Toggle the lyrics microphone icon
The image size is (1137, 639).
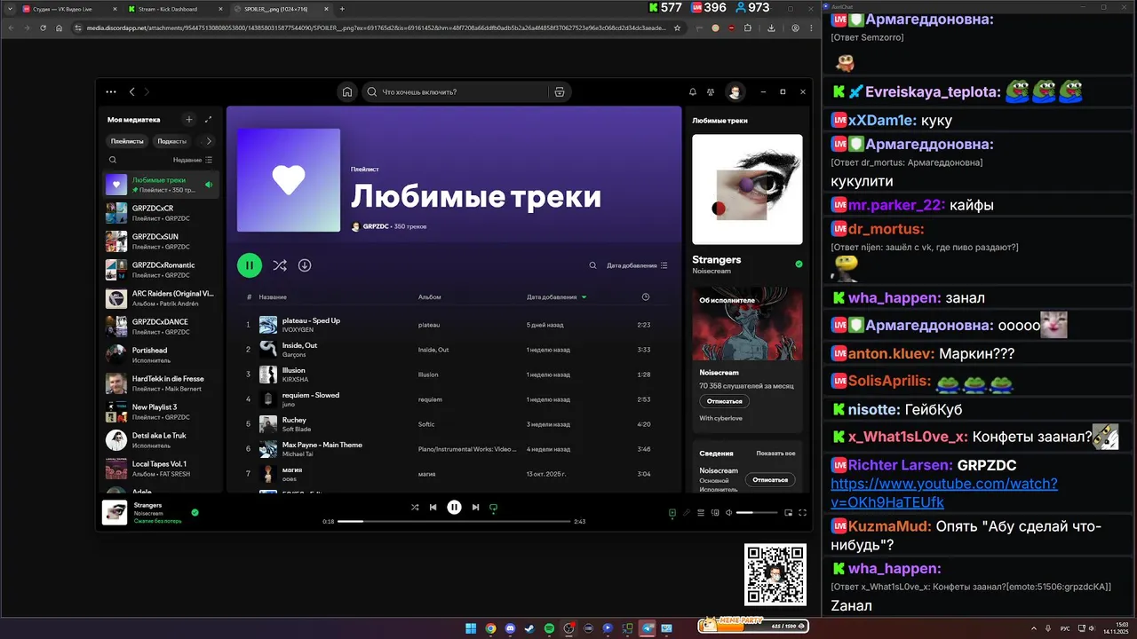[x=687, y=512]
